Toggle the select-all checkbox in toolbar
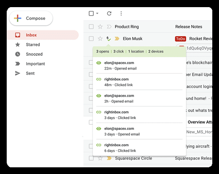Screen dimensions: 219x174 [91, 13]
